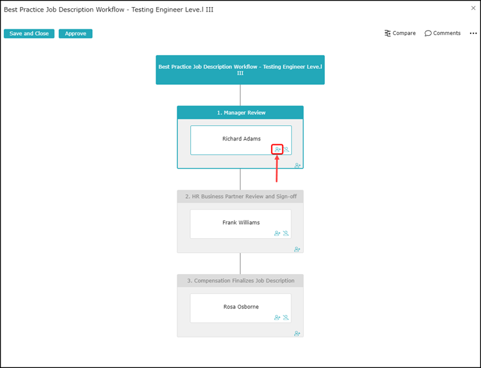Select Compensation Finalizes Job Description step header
Viewport: 481px width, 368px height.
[240, 280]
